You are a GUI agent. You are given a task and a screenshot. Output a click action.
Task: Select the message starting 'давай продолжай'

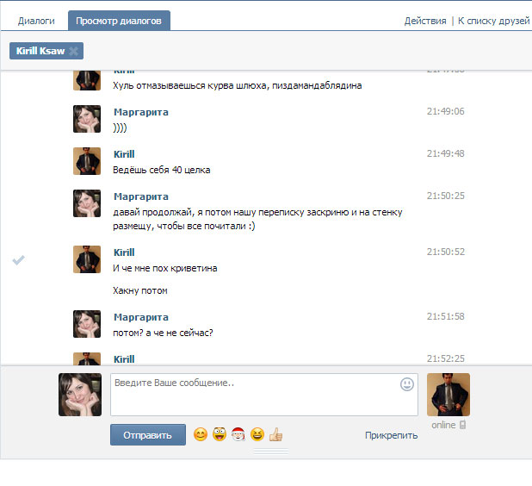[x=257, y=219]
